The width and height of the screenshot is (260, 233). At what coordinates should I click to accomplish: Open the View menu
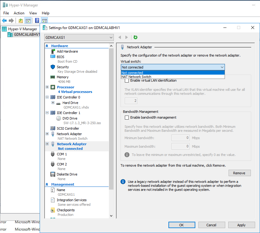click(x=33, y=13)
